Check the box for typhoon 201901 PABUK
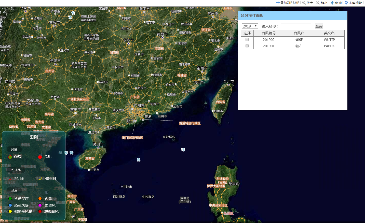 click(247, 46)
